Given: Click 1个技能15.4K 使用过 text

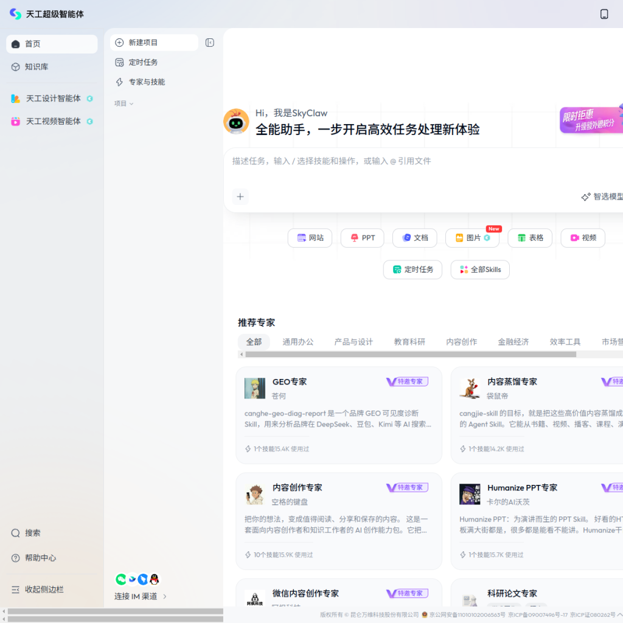Looking at the screenshot, I should (x=281, y=449).
